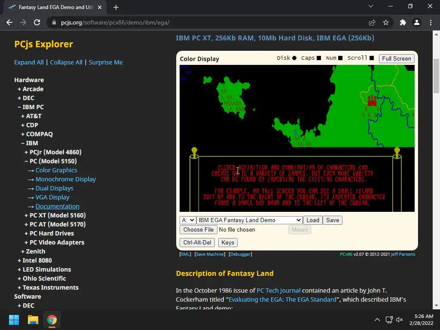Screen dimensions: 440x330
Task: Click the Expand All link
Action: click(x=29, y=62)
